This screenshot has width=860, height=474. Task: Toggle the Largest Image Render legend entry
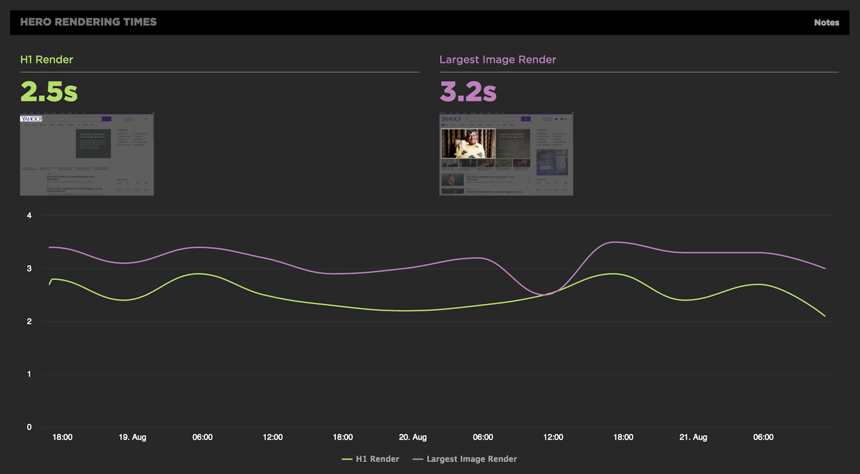click(x=471, y=459)
